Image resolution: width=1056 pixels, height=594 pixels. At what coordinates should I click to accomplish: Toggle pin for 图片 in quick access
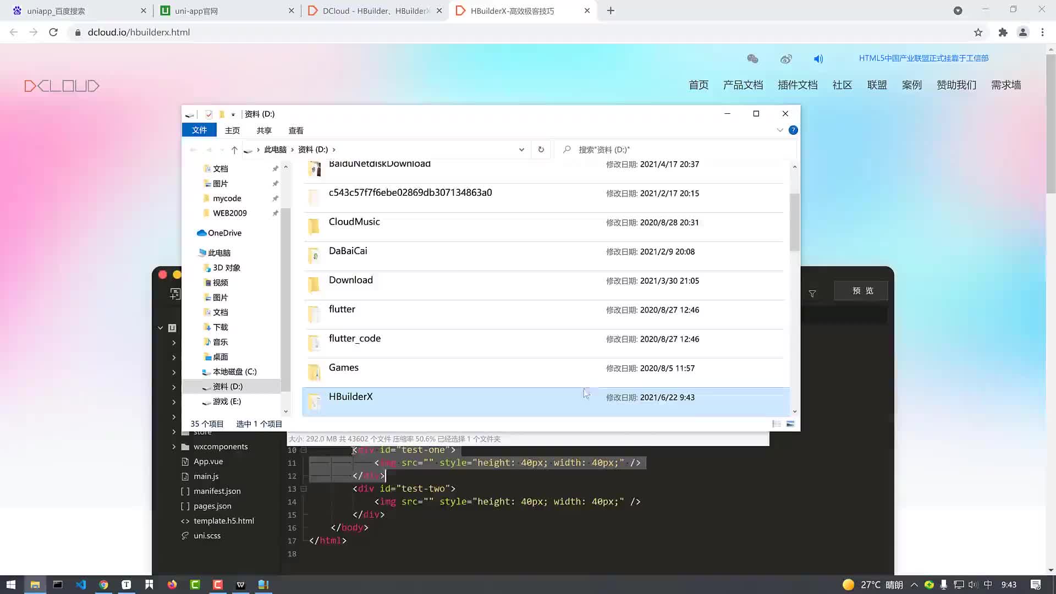(275, 184)
